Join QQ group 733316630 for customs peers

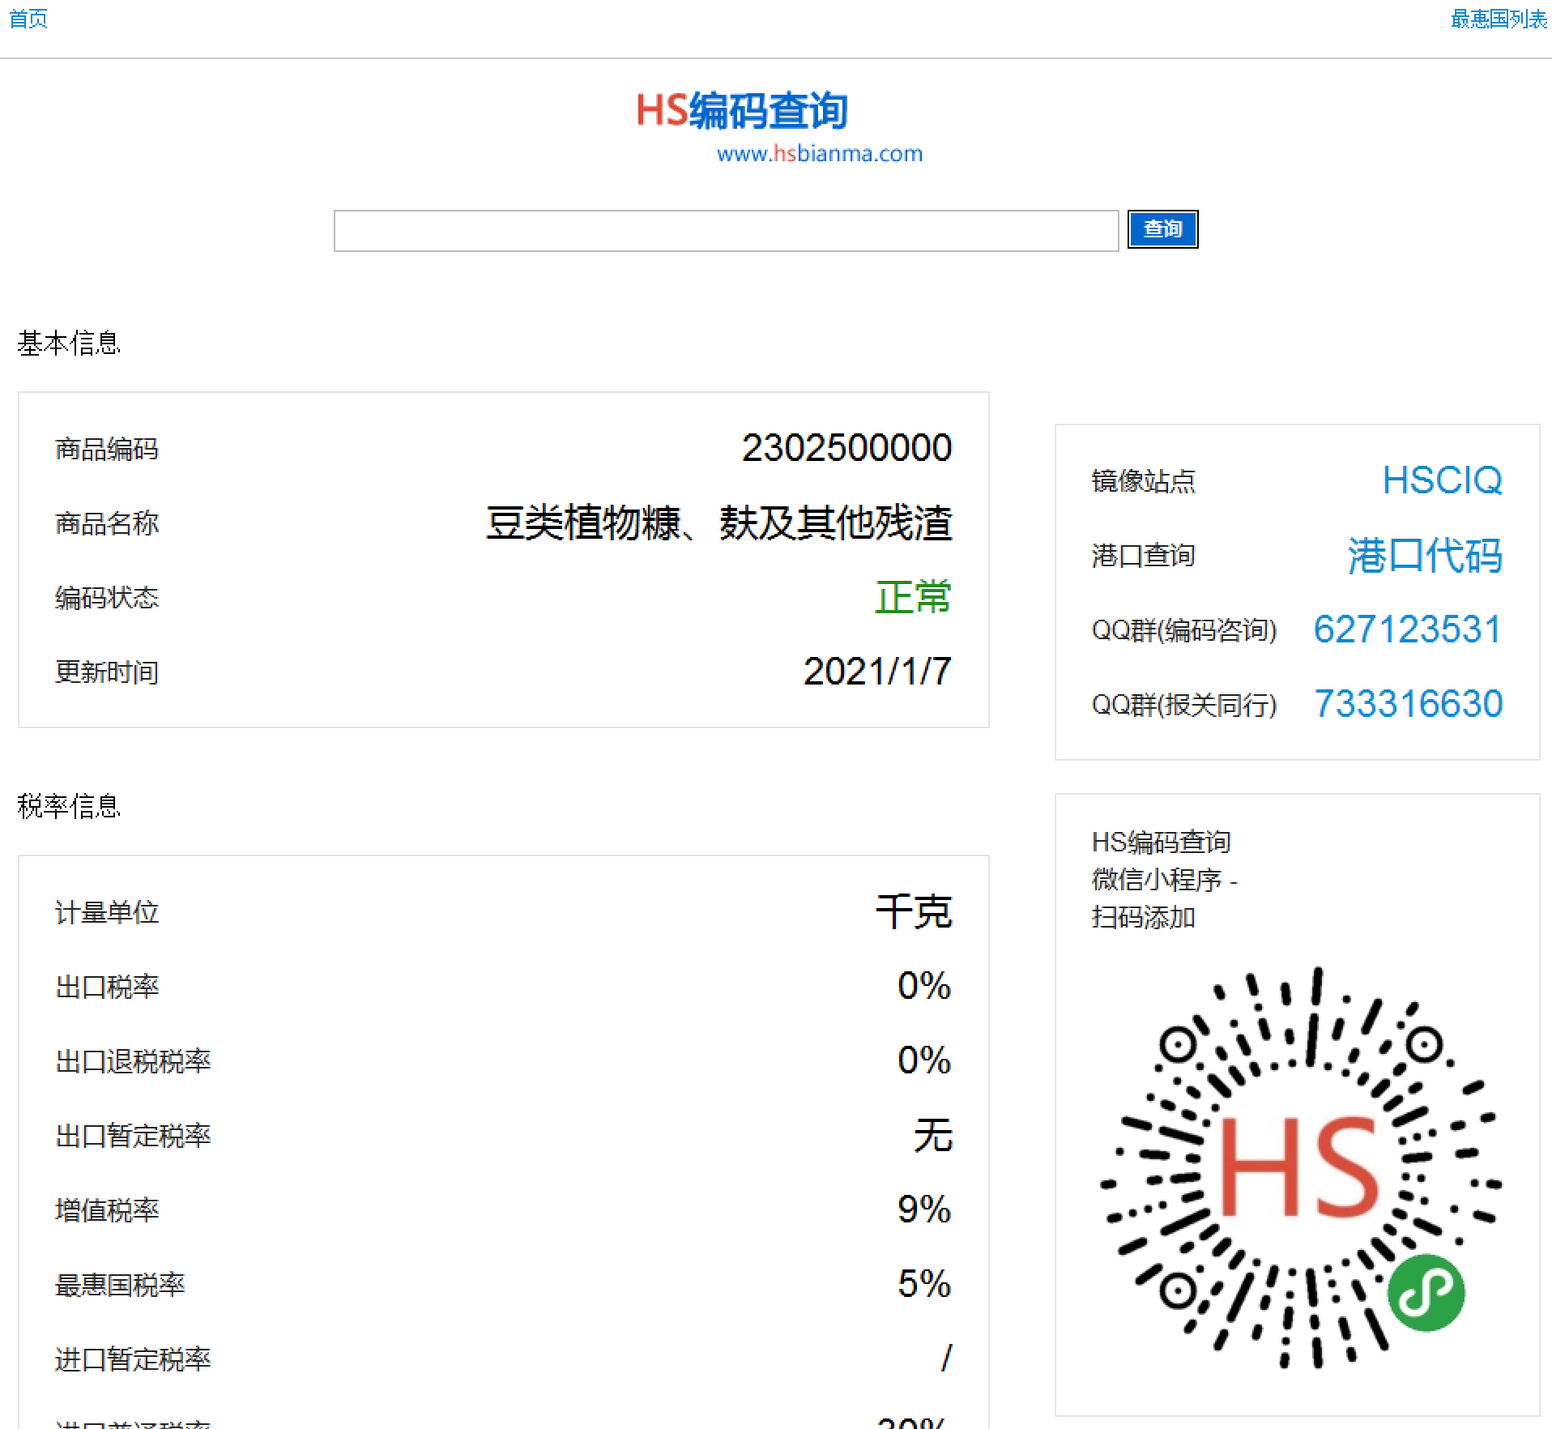[1408, 704]
